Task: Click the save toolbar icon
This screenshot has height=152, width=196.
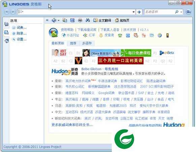Action: [72, 20]
